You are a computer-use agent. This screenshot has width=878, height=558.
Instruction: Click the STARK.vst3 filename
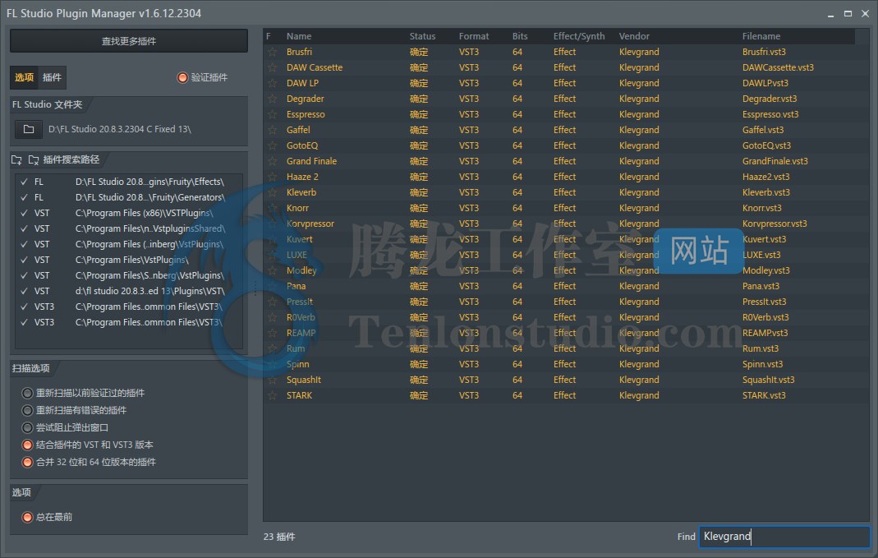pyautogui.click(x=764, y=396)
